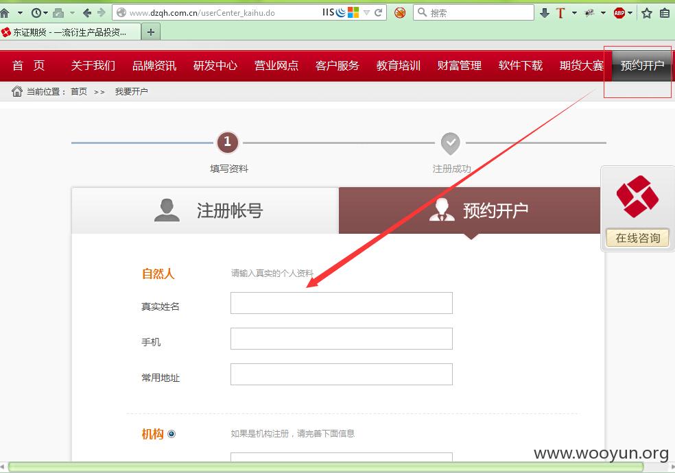Click the globe site identity icon

122,13
